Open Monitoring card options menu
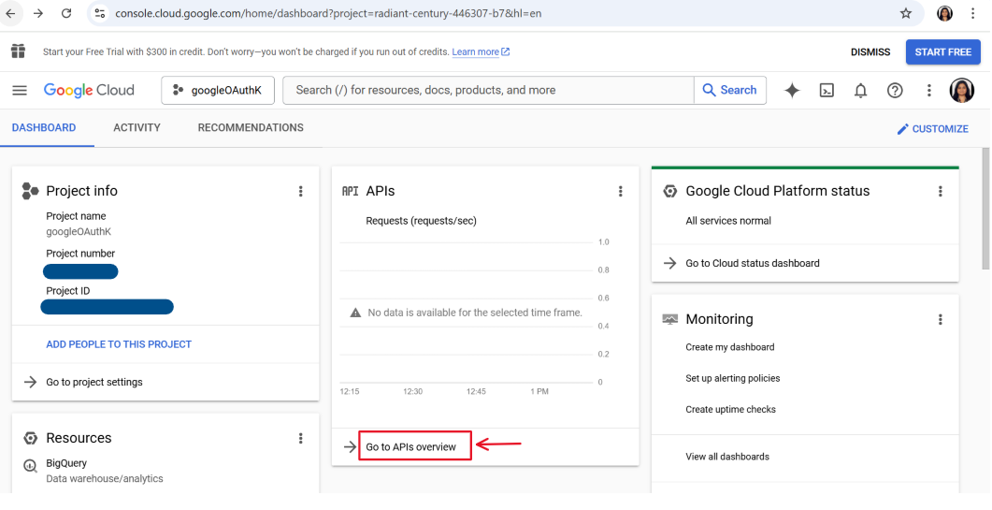Viewport: 992px width, 510px height. coord(941,319)
